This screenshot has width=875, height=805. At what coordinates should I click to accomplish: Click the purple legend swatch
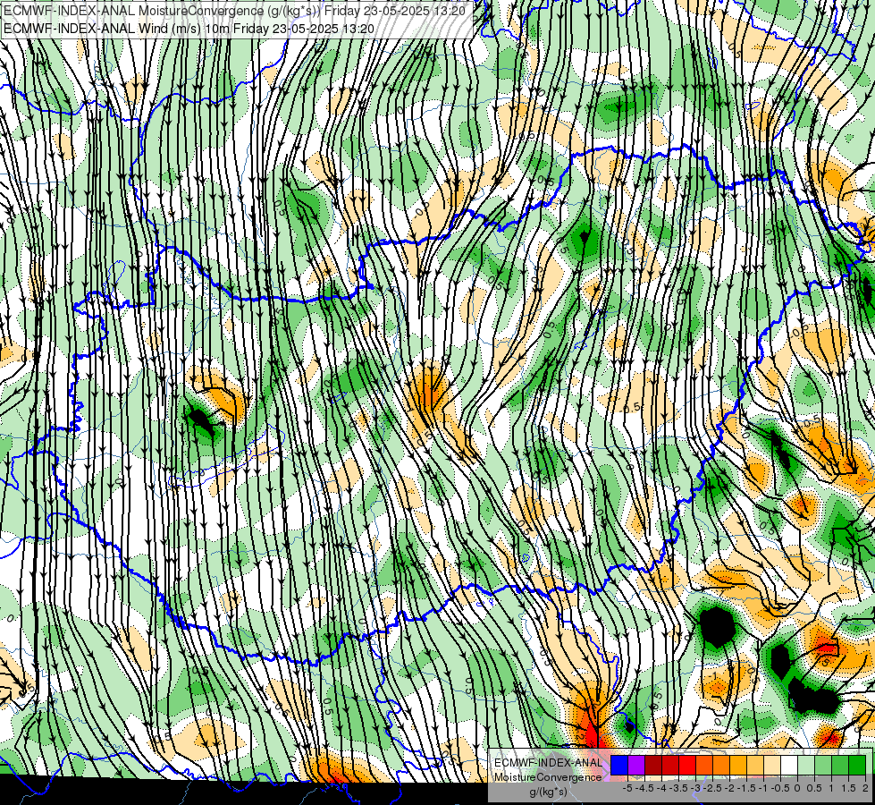pos(636,766)
